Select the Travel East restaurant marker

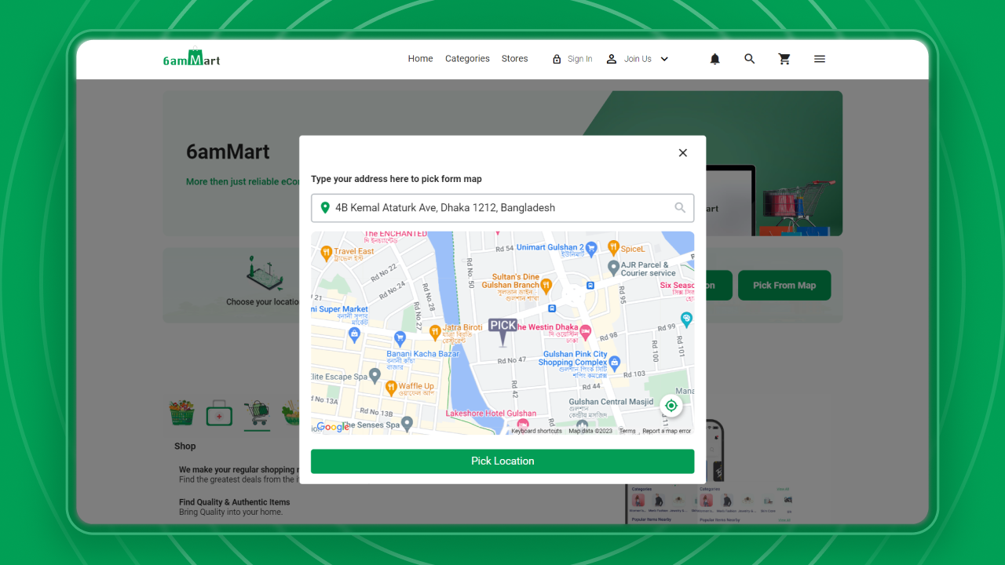tap(326, 253)
